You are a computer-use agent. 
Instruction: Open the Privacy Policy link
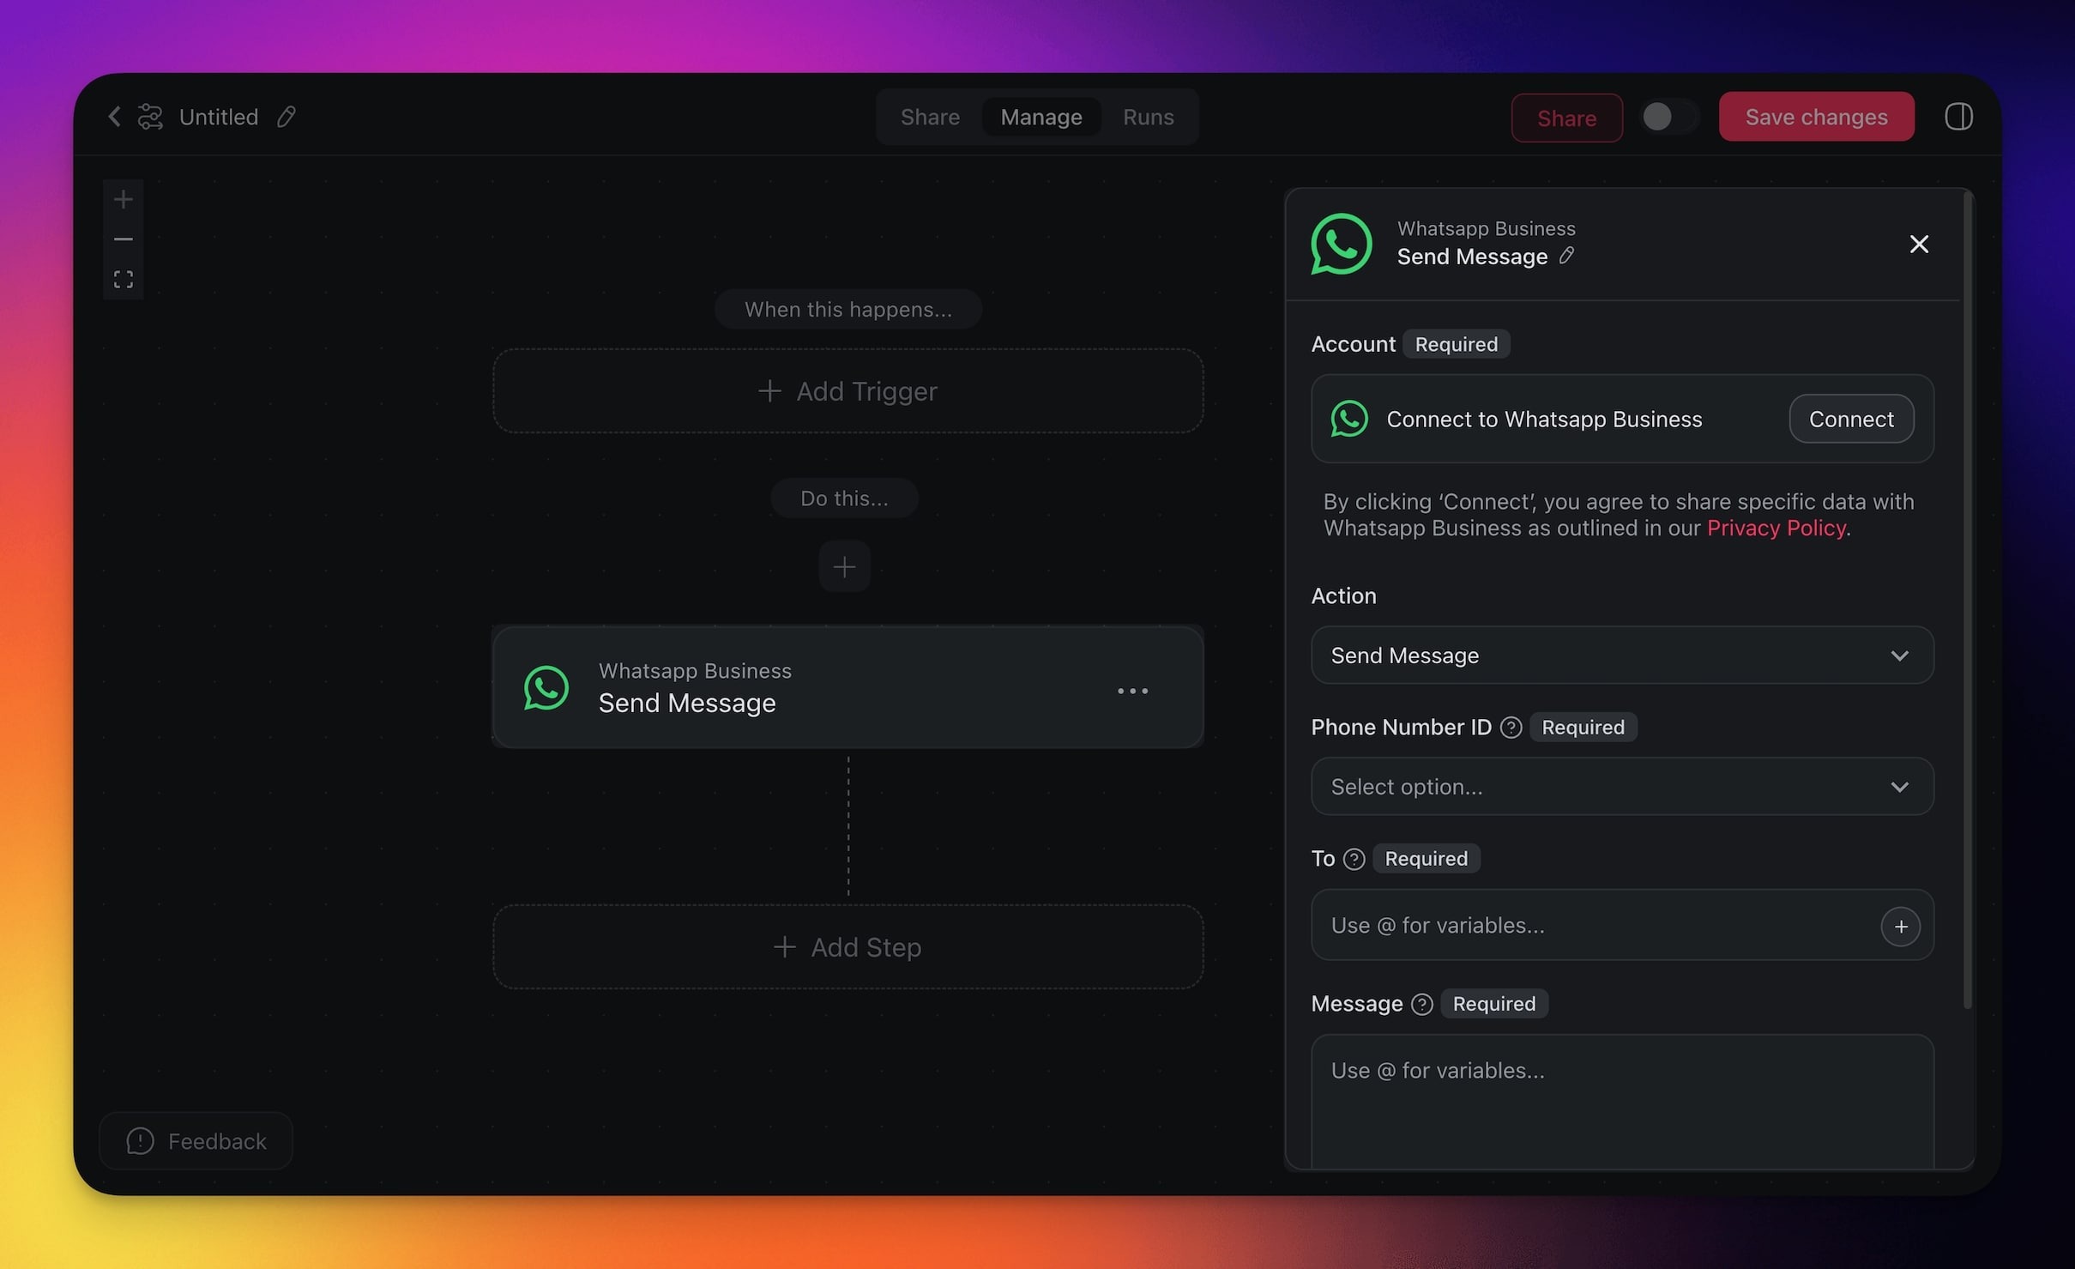point(1776,528)
